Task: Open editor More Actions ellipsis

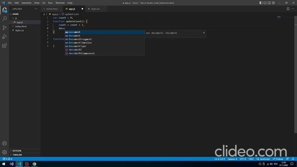Action: (293, 9)
